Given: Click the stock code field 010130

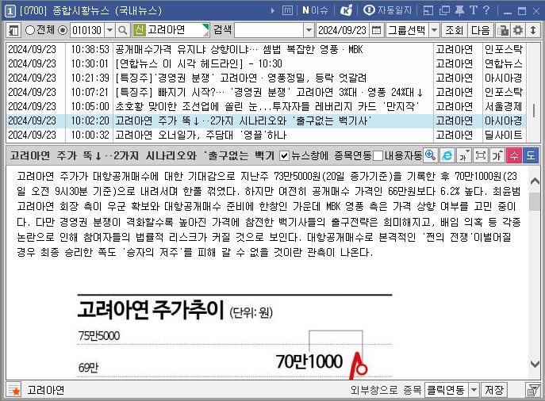Looking at the screenshot, I should [x=87, y=30].
